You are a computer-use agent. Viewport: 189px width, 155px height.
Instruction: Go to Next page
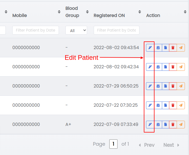coord(171,145)
